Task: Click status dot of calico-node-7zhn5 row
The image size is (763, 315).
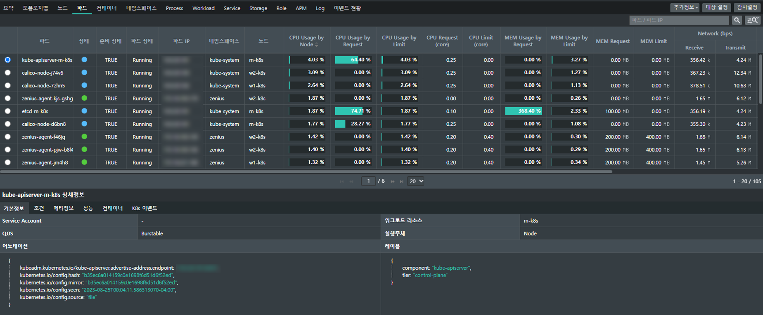Action: (84, 85)
